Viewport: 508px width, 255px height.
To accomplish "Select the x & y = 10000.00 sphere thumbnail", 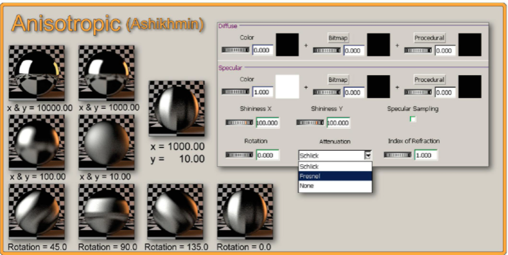I will pyautogui.click(x=37, y=73).
